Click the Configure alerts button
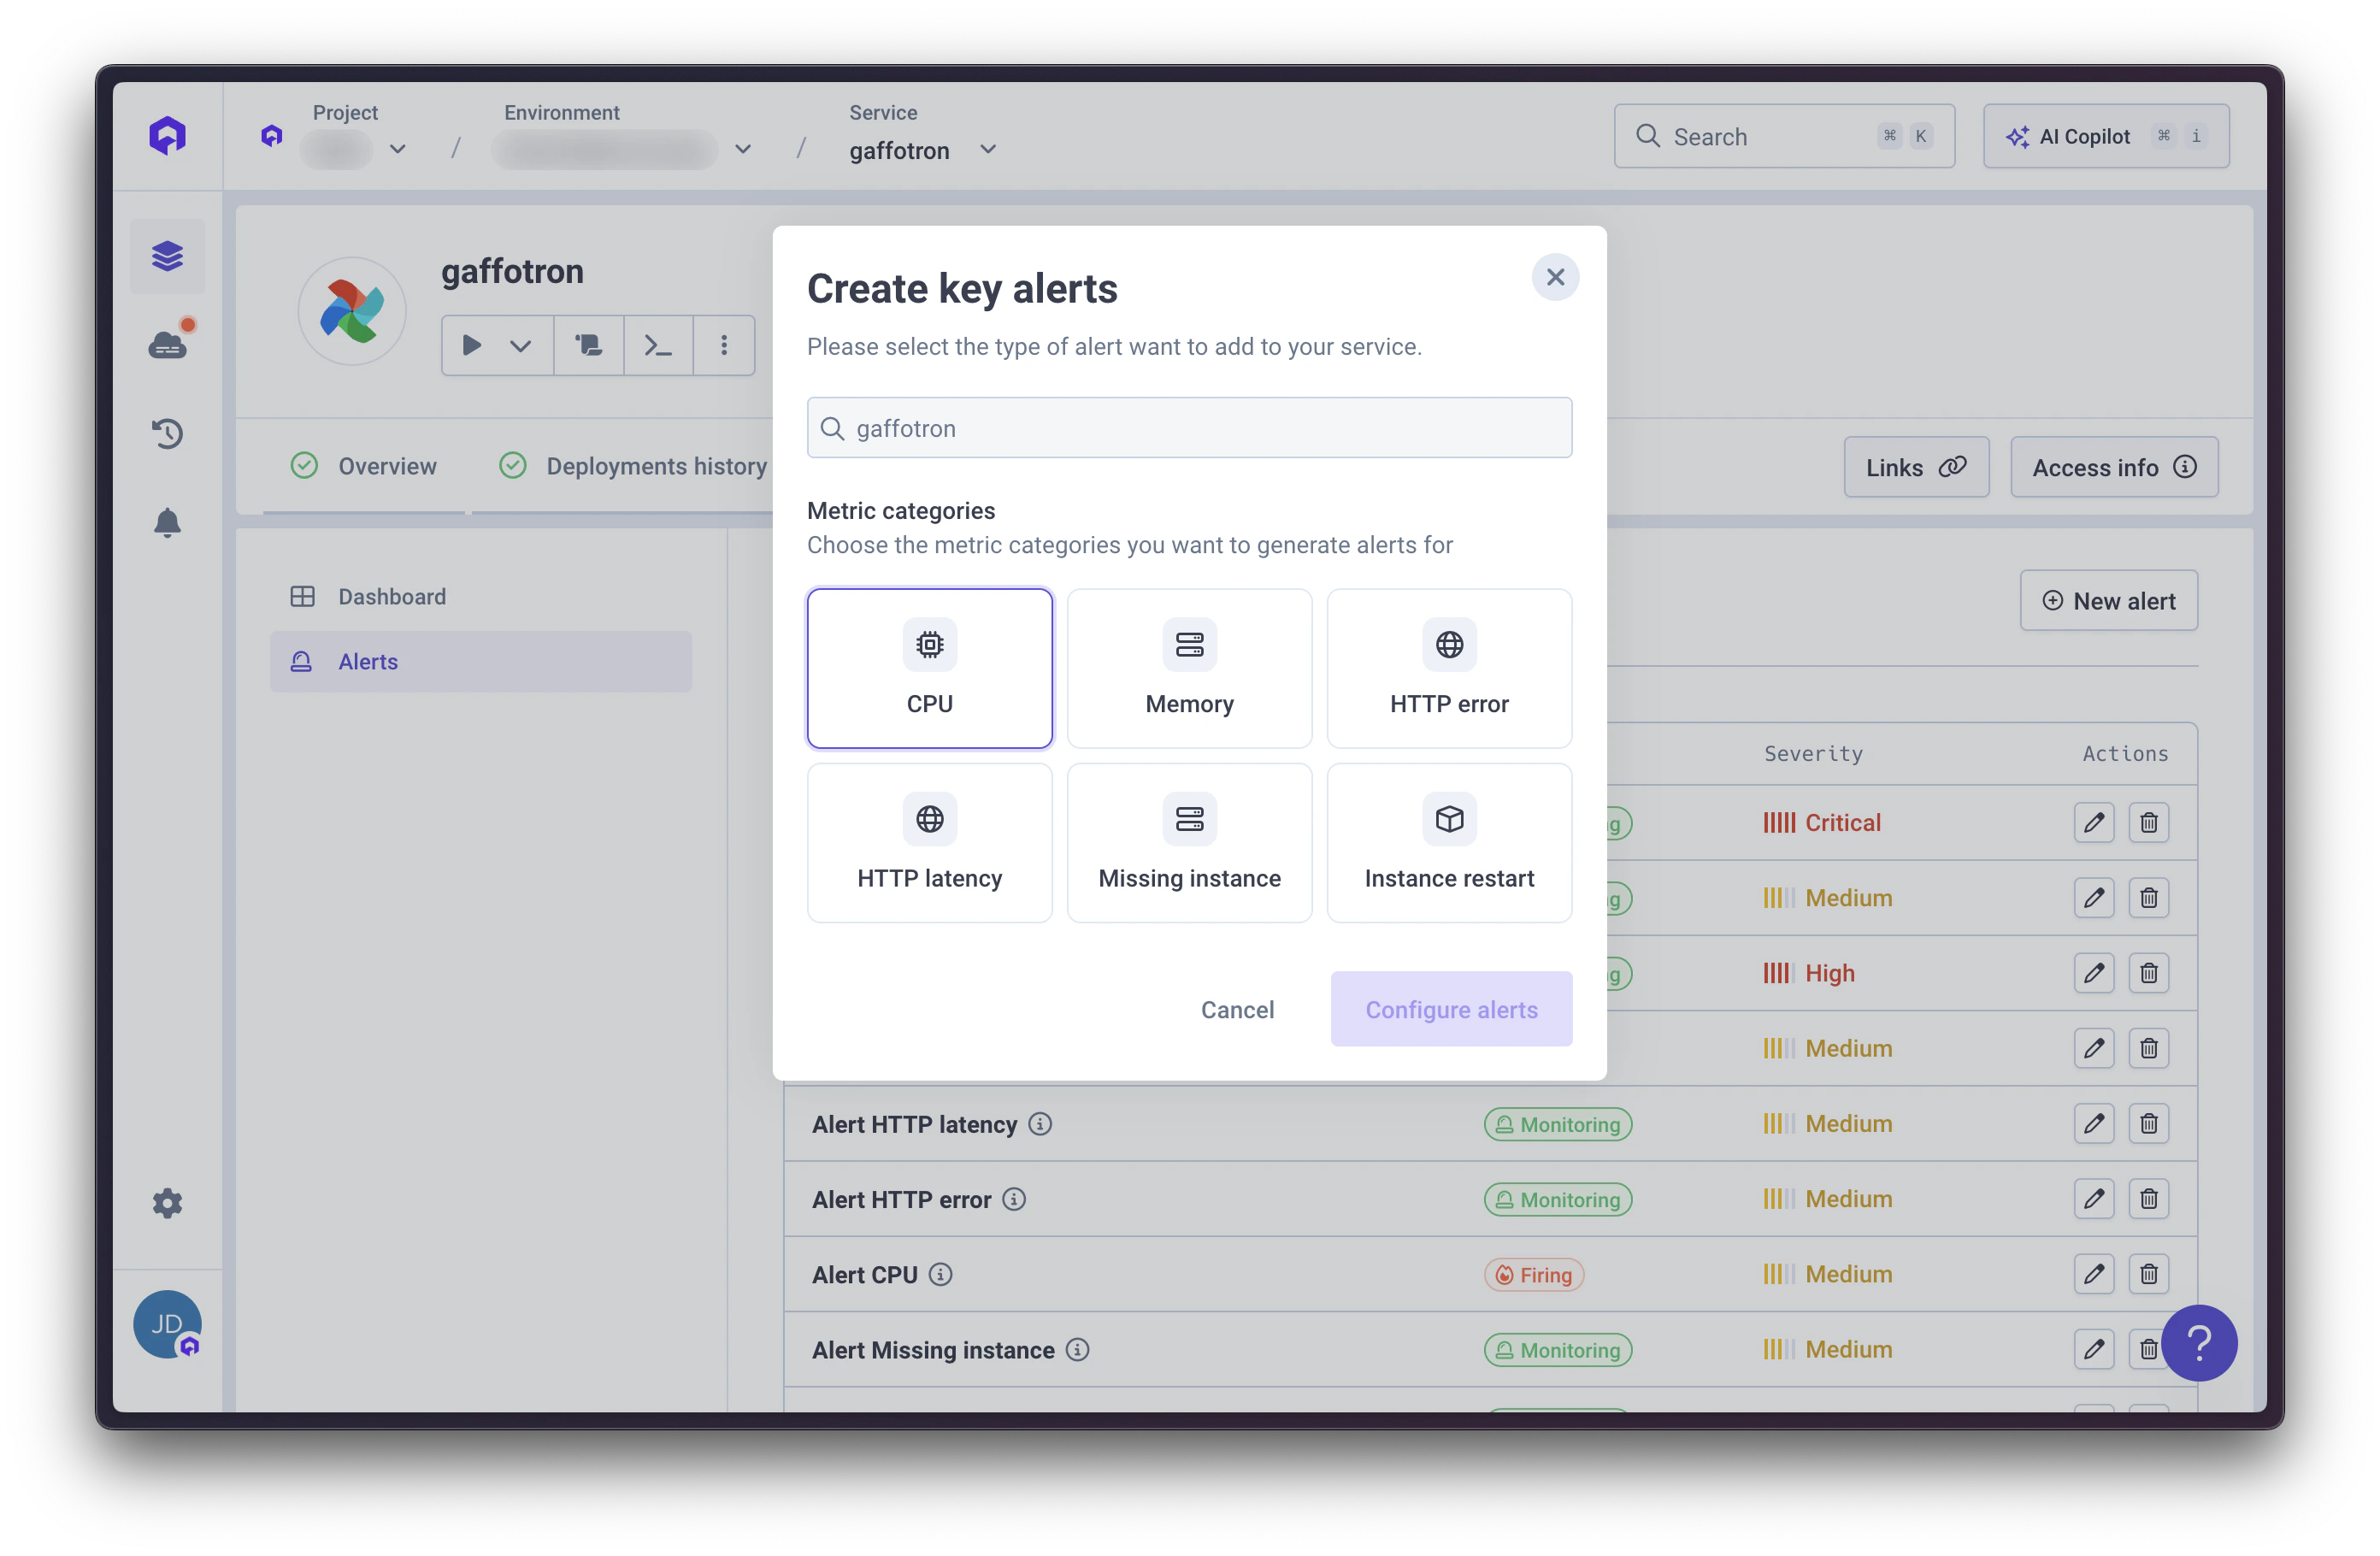The height and width of the screenshot is (1556, 2380). 1451,1009
